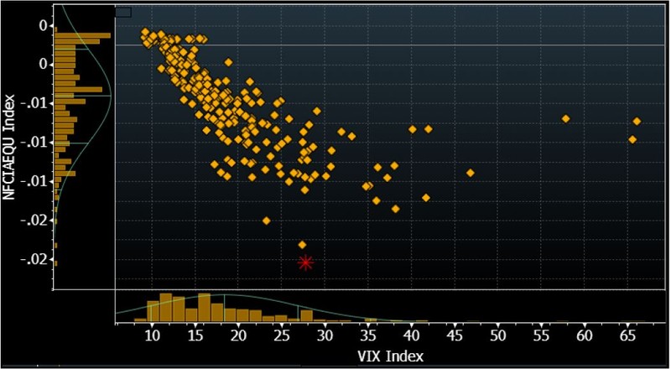Select the diamond directly above the red asterisk
The height and width of the screenshot is (369, 671).
[x=303, y=244]
